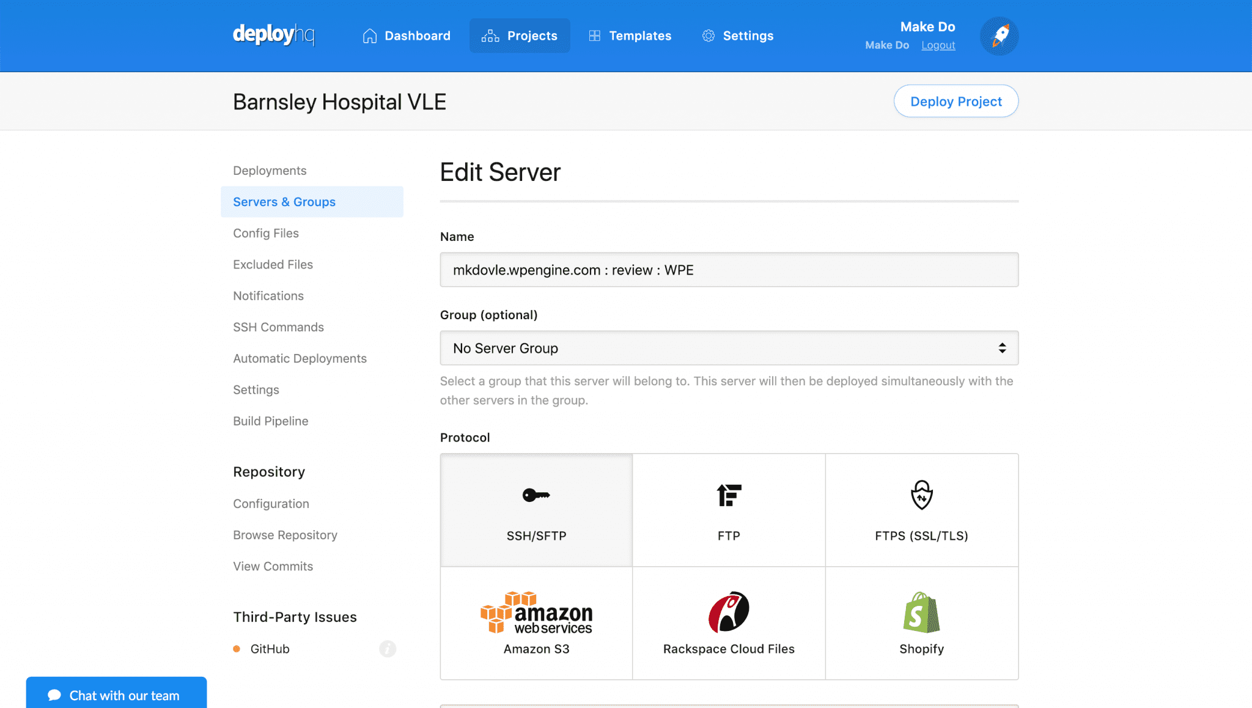Click the rocket avatar in the header
Image resolution: width=1252 pixels, height=708 pixels.
pyautogui.click(x=999, y=36)
